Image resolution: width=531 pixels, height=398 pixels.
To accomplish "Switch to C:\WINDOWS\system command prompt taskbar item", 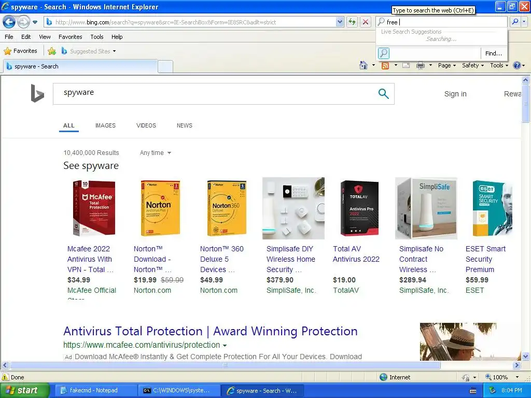I will (178, 391).
